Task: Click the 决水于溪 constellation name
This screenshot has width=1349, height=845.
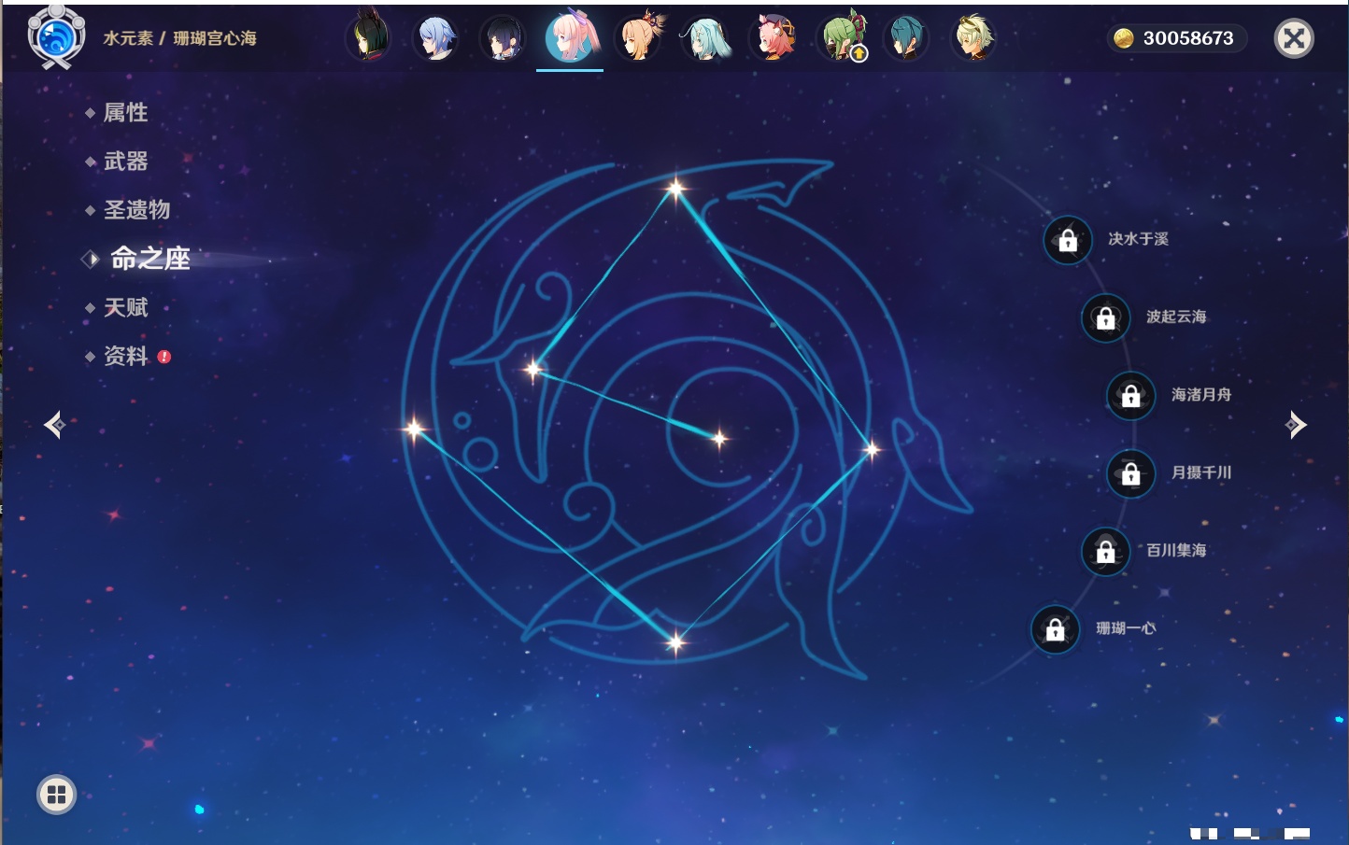Action: [x=1138, y=239]
